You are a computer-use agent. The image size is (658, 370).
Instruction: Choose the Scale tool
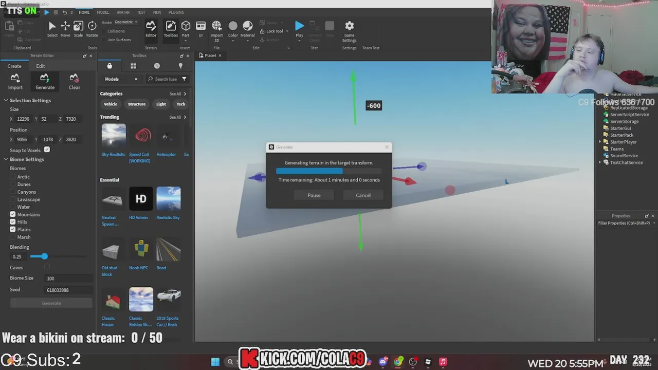coord(78,29)
